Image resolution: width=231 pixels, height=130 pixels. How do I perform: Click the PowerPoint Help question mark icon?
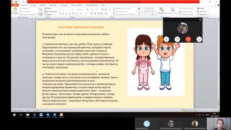(x=218, y=5)
